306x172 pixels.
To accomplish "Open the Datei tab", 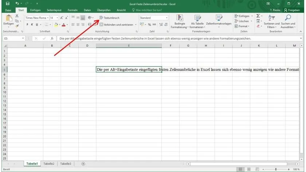I will (8, 10).
